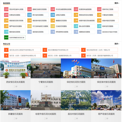This screenshot has width=122, height=122.
Task: Click the green 卫生院 badge beside 北京市西城区宝石花门诊
Action: tap(6, 37)
